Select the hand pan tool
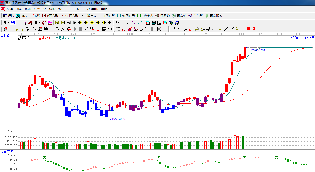This screenshot has height=172, width=315. (117, 23)
